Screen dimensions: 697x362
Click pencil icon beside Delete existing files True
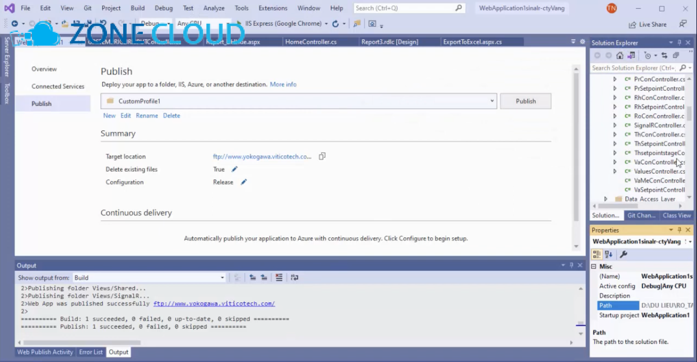[x=234, y=169]
